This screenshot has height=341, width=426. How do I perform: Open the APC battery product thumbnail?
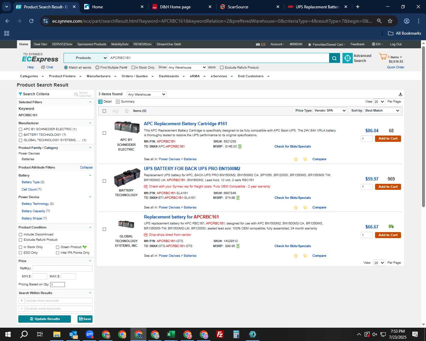click(126, 128)
